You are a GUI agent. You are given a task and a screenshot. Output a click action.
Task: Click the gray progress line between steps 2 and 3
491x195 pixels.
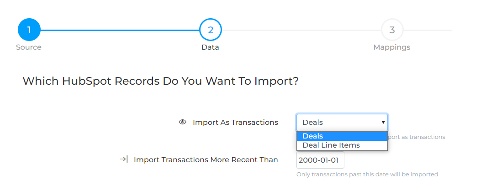[301, 31]
